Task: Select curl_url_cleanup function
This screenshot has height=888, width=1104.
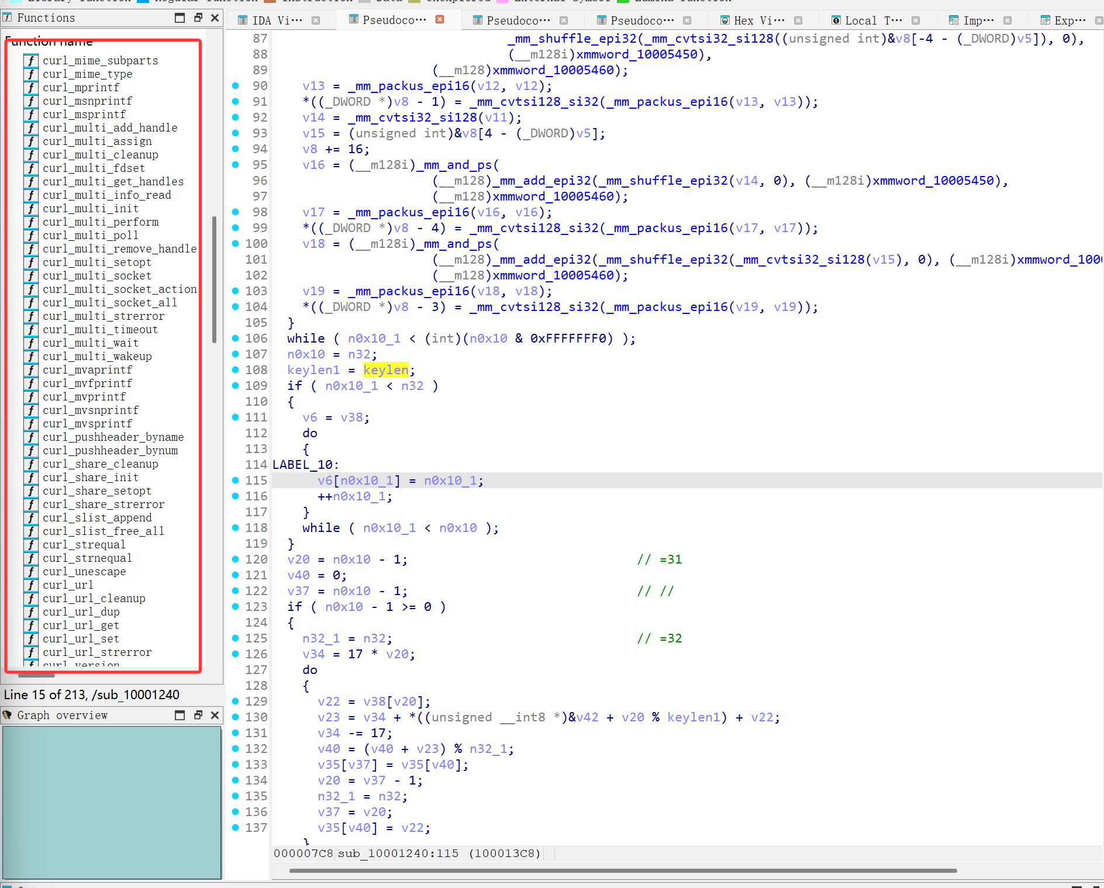Action: (94, 599)
